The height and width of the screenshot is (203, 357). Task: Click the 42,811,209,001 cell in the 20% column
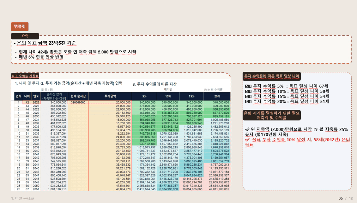click(217, 189)
